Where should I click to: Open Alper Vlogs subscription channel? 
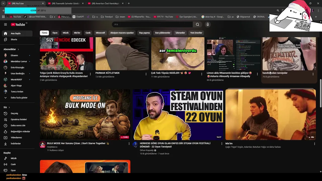click(17, 85)
